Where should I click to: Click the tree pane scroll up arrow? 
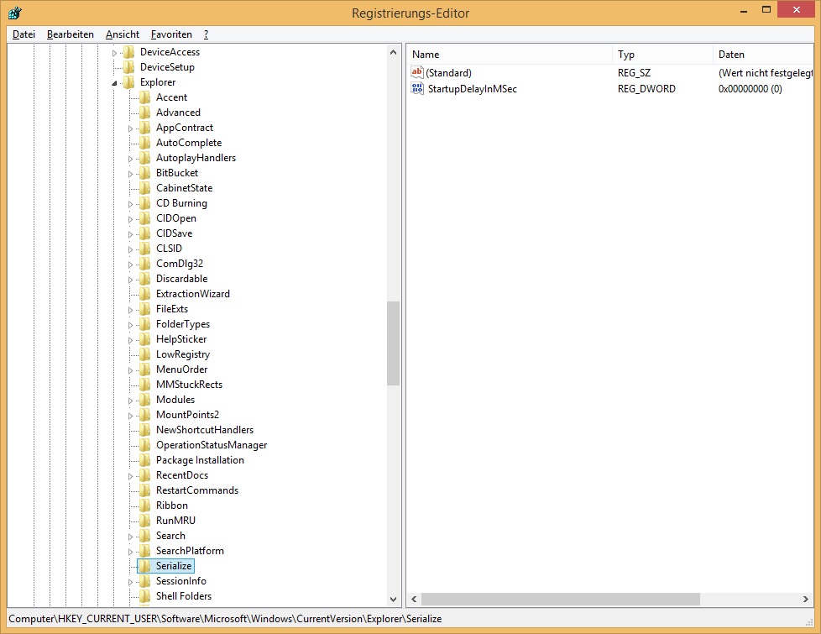(x=393, y=52)
